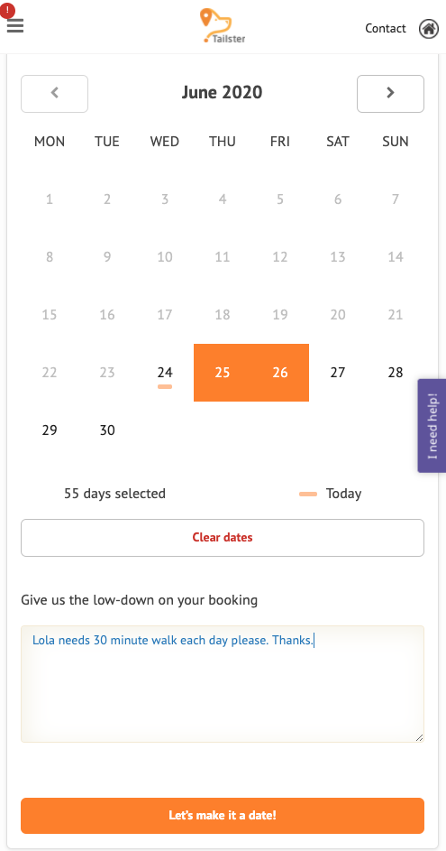This screenshot has height=851, width=446.
Task: Open the Contact link
Action: pyautogui.click(x=386, y=29)
